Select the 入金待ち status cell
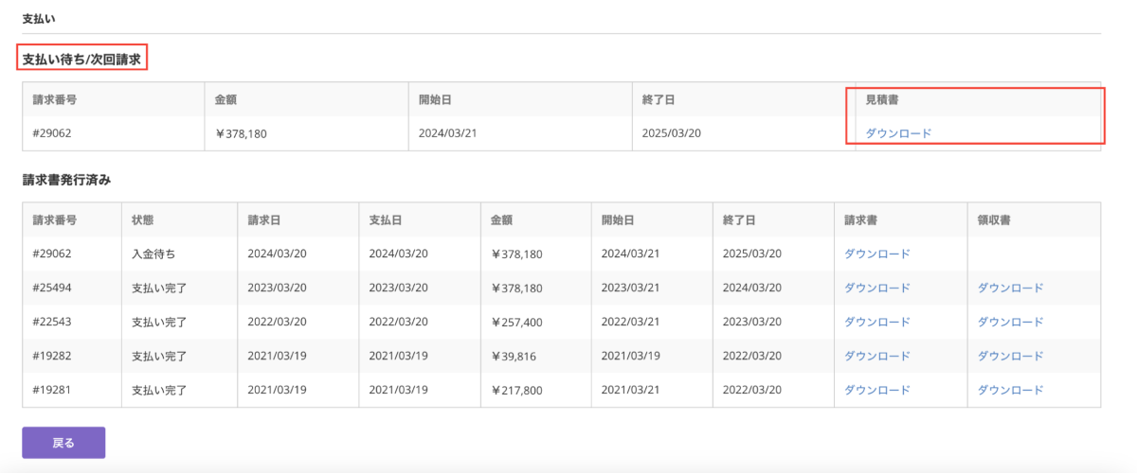1137x473 pixels. coord(153,254)
